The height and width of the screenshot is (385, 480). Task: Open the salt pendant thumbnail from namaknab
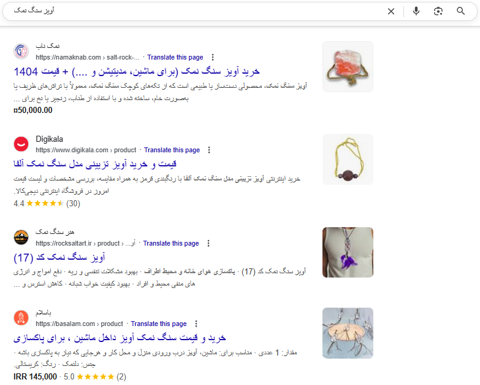point(348,66)
